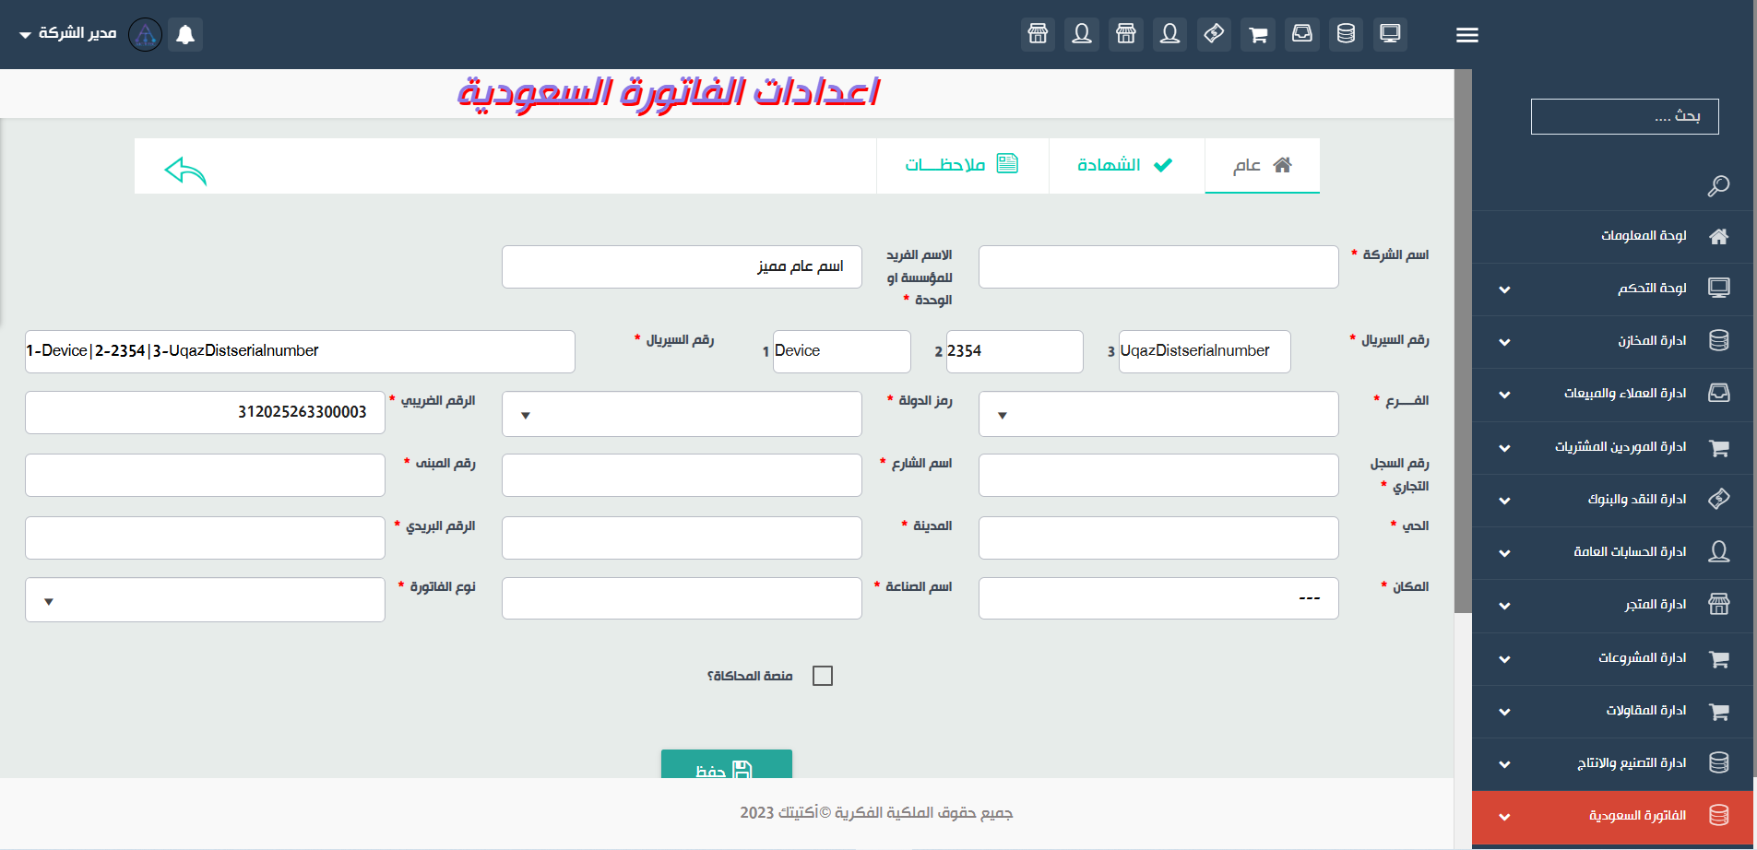
Task: Click the database icon beside ادارة المخازن
Action: [1718, 340]
